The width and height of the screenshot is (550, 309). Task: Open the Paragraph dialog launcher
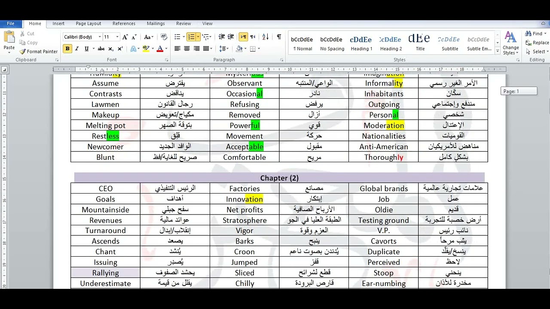coord(282,60)
